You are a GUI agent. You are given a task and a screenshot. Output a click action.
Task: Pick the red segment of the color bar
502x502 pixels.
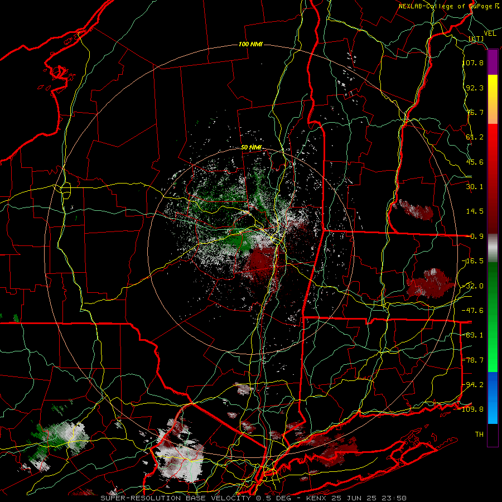click(x=493, y=179)
